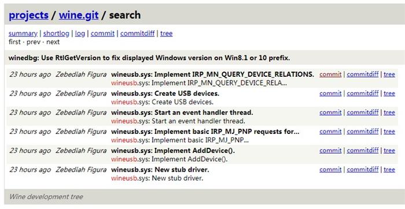Open the projects breadcrumb link
Viewport: 405px width, 209px height.
pos(29,15)
